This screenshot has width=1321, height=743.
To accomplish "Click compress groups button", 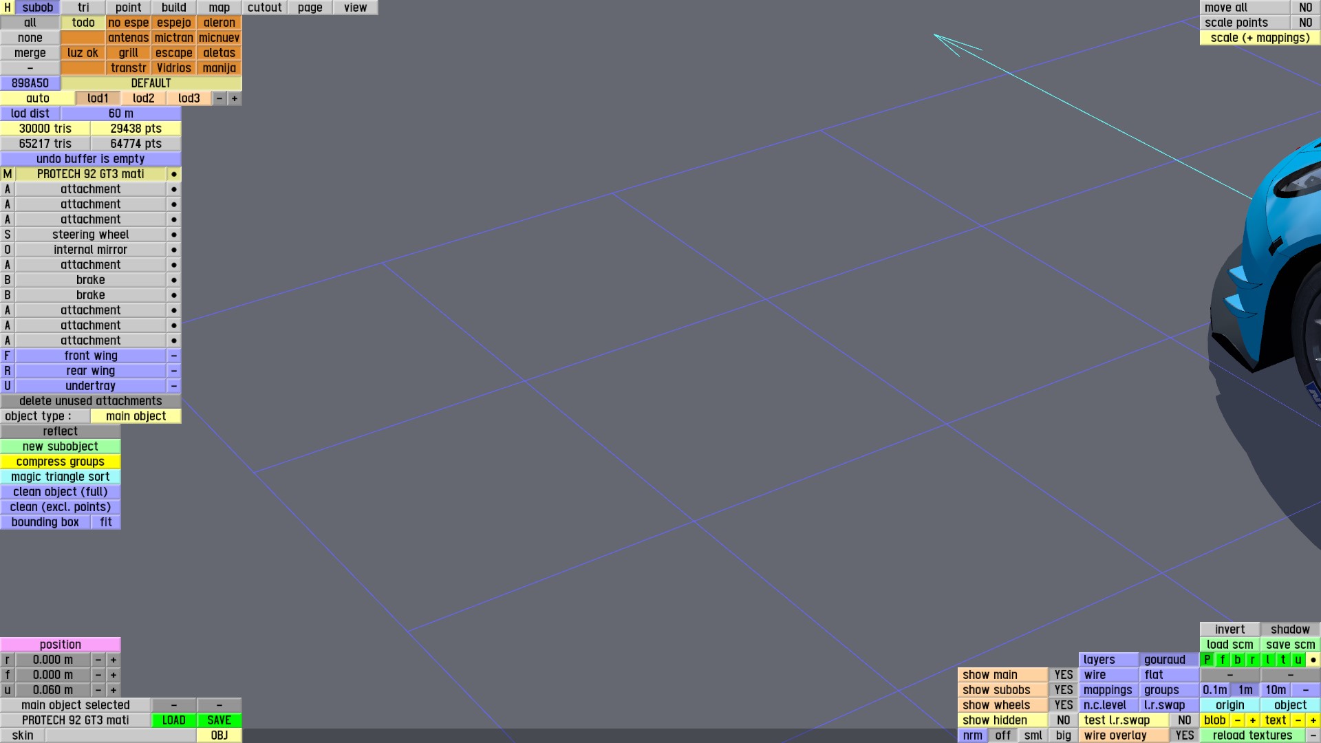I will click(61, 462).
